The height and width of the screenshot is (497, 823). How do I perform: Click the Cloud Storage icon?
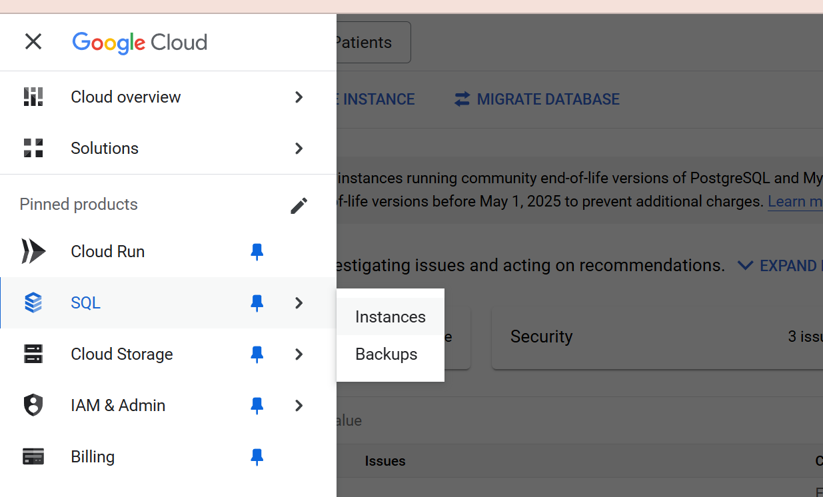[33, 354]
